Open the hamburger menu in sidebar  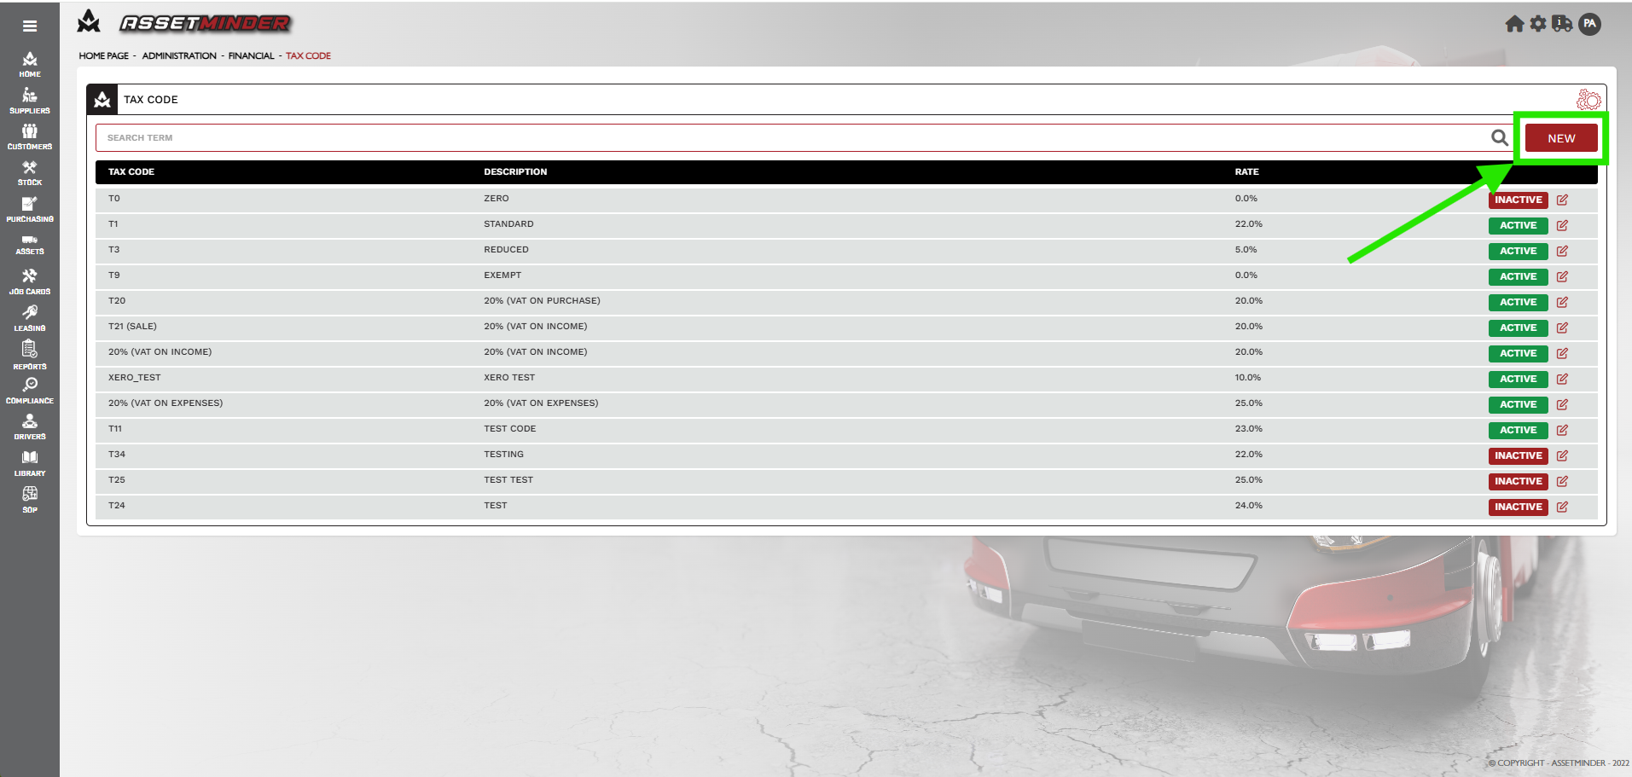pyautogui.click(x=30, y=26)
